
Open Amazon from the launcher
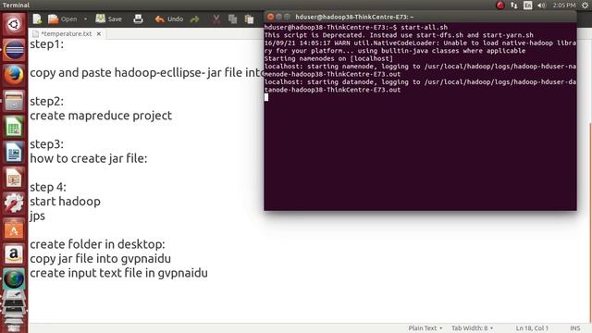[x=14, y=254]
